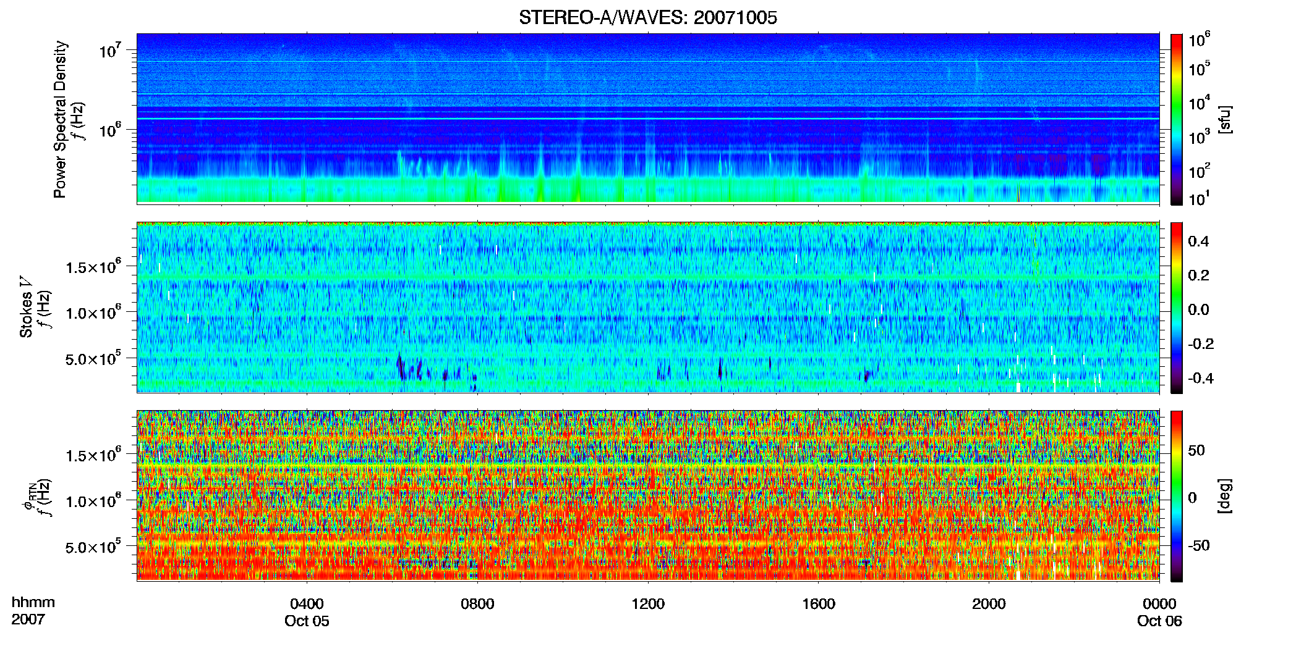Click the 50 label on degree colorbar
The width and height of the screenshot is (1296, 667).
(x=1196, y=450)
